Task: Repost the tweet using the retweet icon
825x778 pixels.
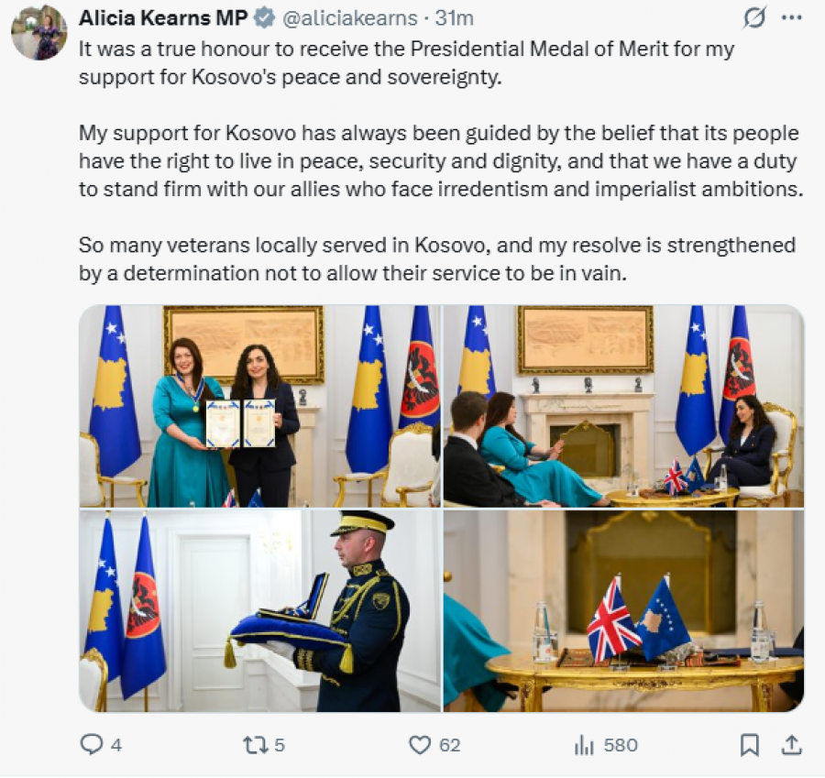Action: pos(255,745)
